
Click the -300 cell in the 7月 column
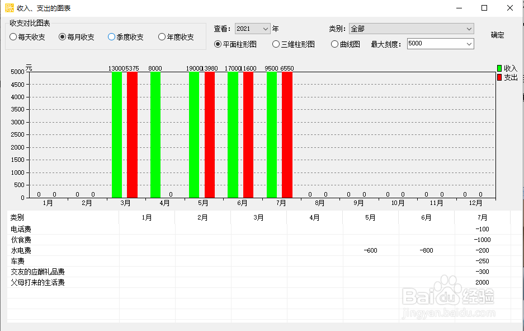[x=482, y=272]
